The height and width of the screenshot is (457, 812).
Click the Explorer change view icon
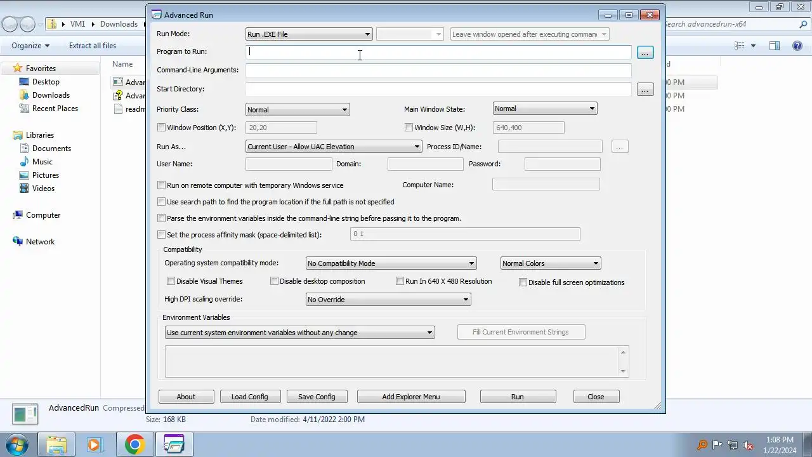[740, 46]
